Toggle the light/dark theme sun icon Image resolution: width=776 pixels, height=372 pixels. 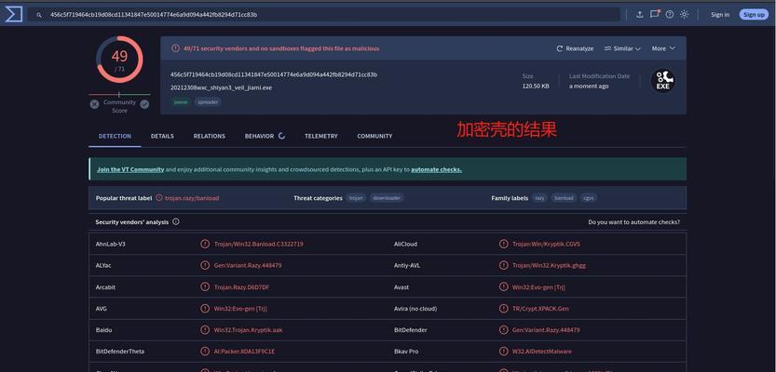pos(684,14)
